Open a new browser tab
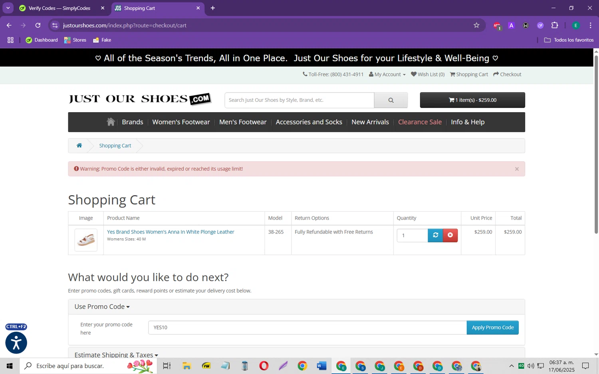Viewport: 599px width, 374px height. point(213,8)
